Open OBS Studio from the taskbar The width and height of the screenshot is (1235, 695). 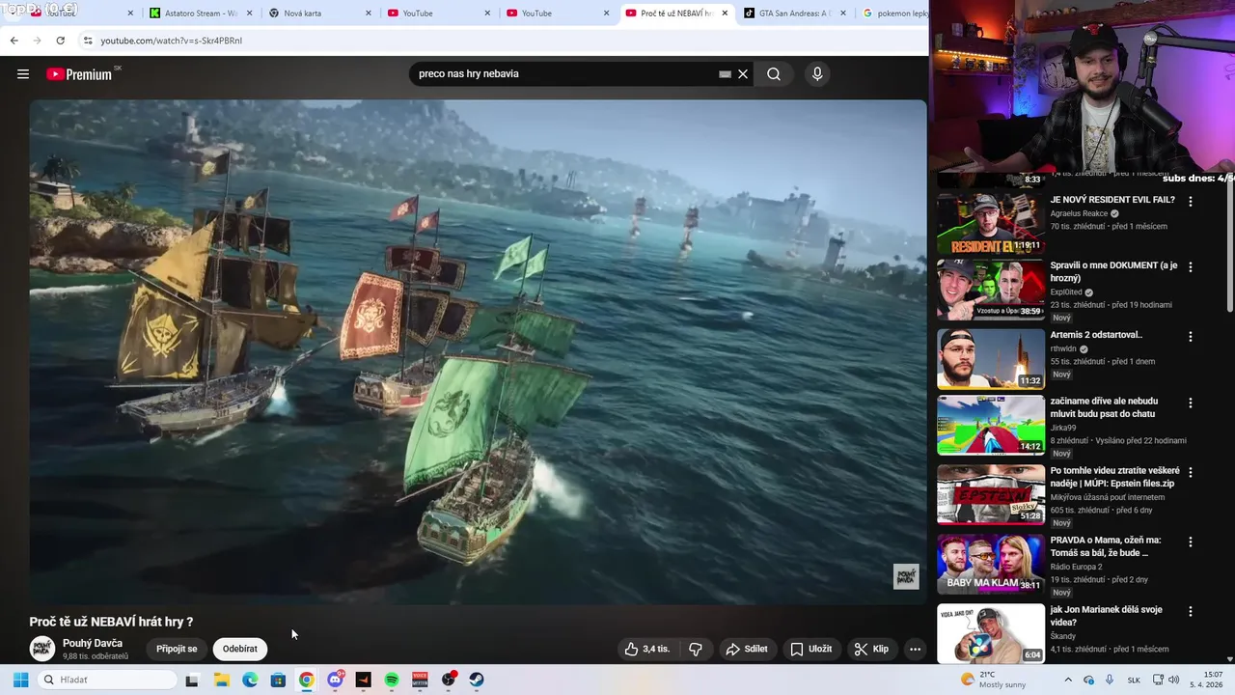coord(449,680)
